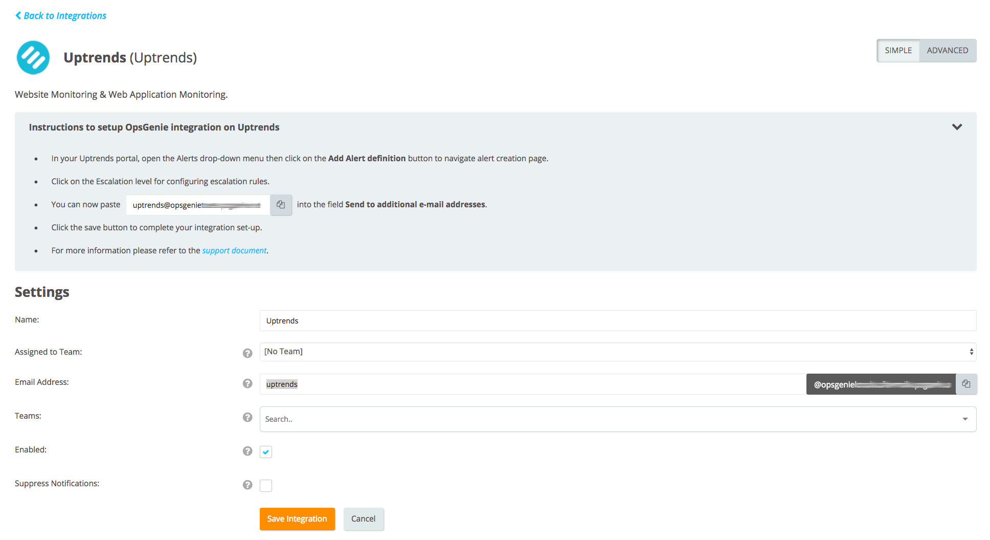Edit the Email Address prefix field

coord(533,384)
